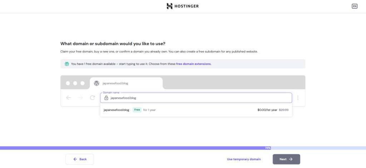Viewport: 366px width, 168px height.
Task: Choose Use temporary domain
Action: 244,159
